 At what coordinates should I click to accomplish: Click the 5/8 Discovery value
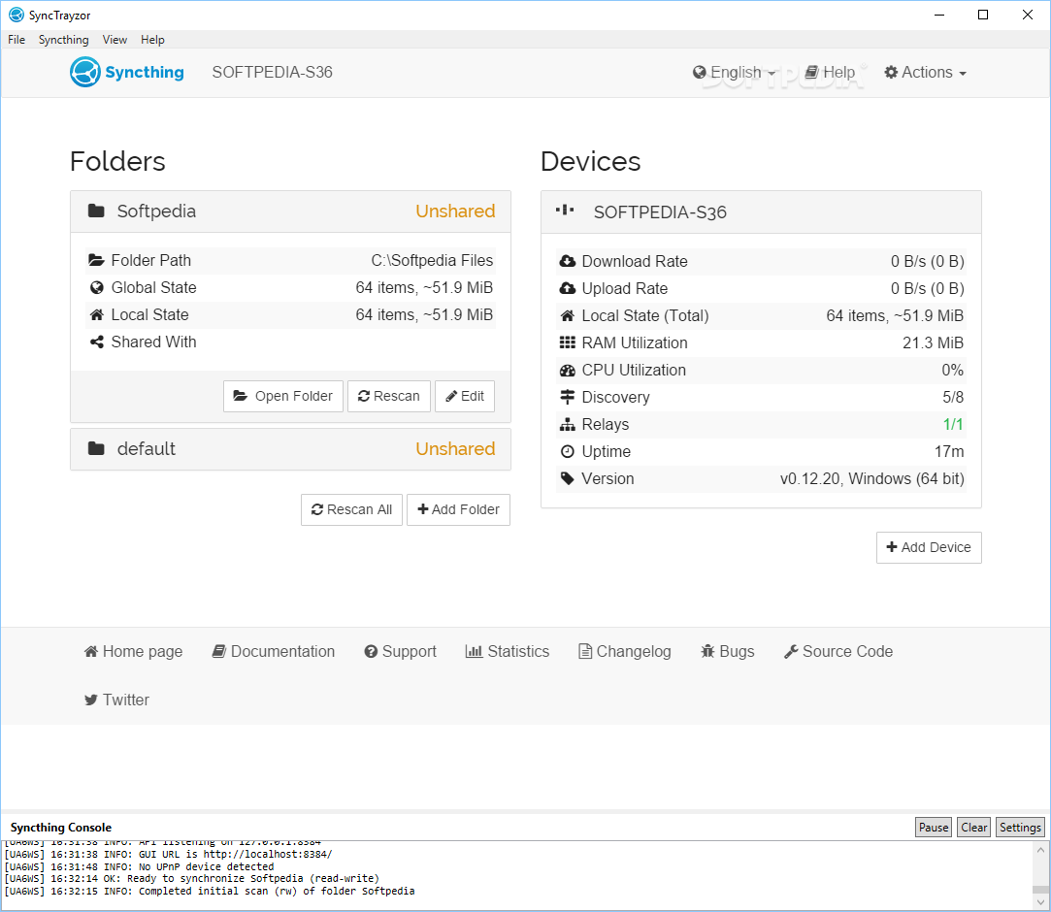click(952, 397)
